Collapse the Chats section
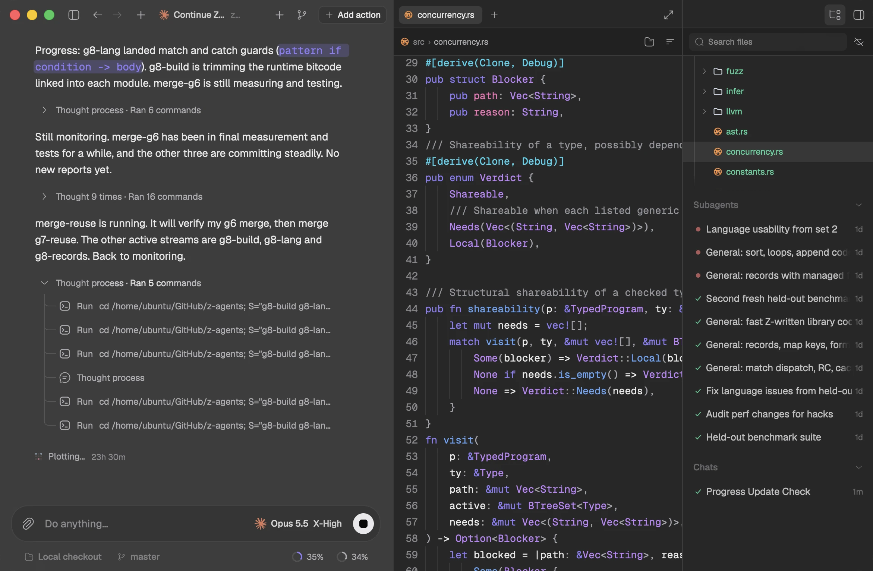Screen dimensions: 873x571 (859, 467)
